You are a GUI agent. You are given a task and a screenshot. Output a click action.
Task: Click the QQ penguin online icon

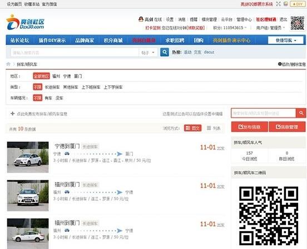click(141, 19)
